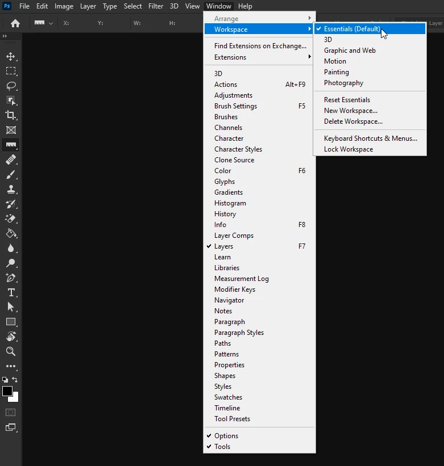Image resolution: width=444 pixels, height=466 pixels.
Task: Open the Filter menu
Action: (x=156, y=6)
